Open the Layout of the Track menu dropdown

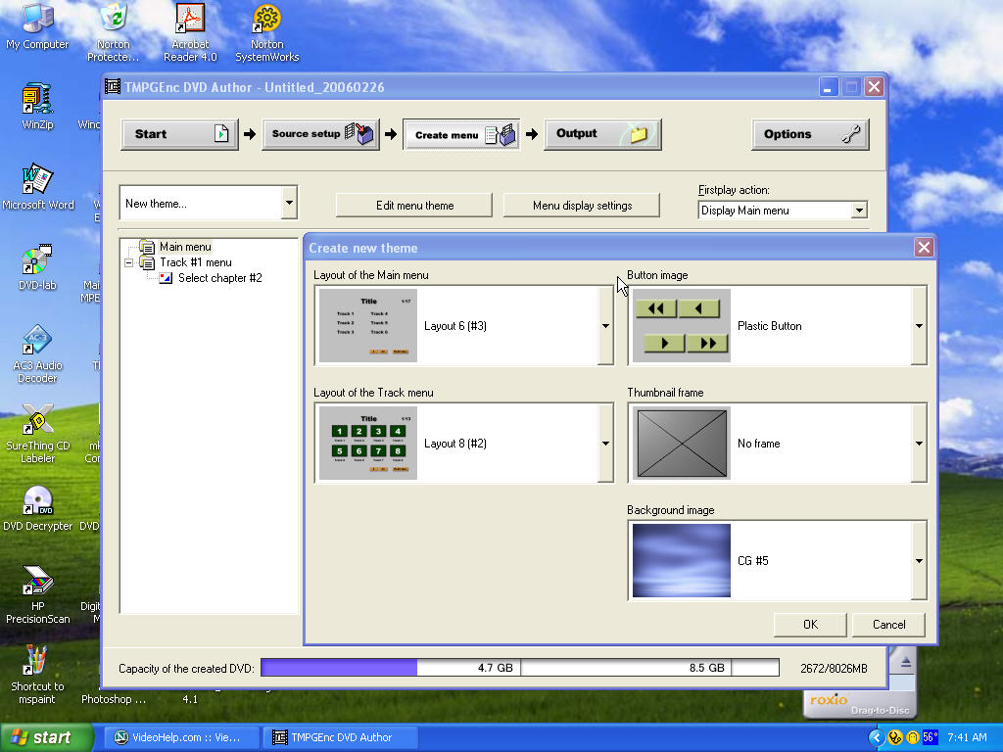[605, 444]
